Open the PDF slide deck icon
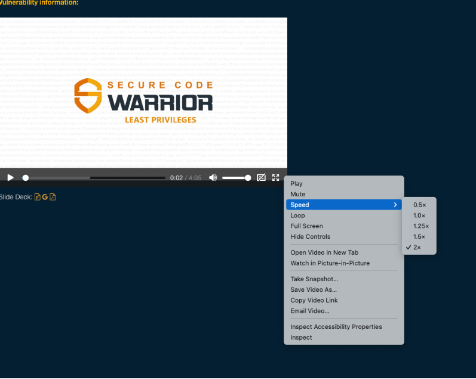Image resolution: width=476 pixels, height=379 pixels. [53, 197]
